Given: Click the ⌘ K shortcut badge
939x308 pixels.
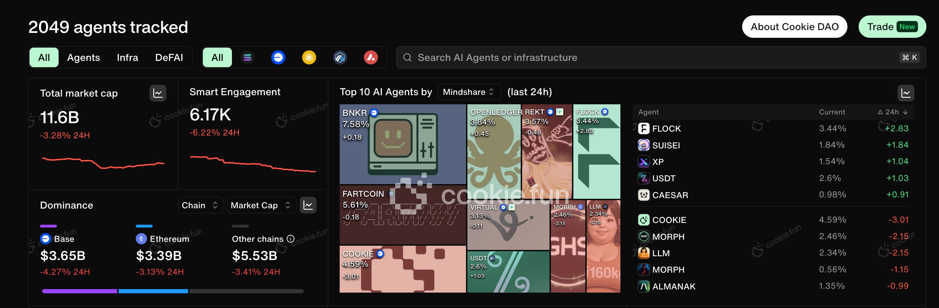Looking at the screenshot, I should (x=910, y=57).
